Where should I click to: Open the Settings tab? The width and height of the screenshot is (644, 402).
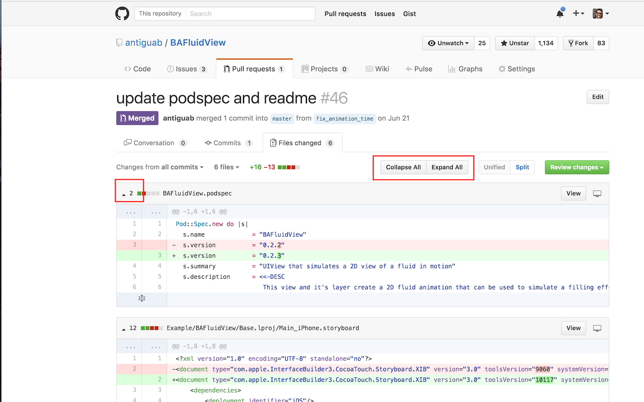click(x=516, y=69)
